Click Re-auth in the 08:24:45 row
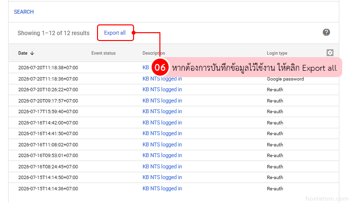Image resolution: width=351 pixels, height=203 pixels. [275, 167]
